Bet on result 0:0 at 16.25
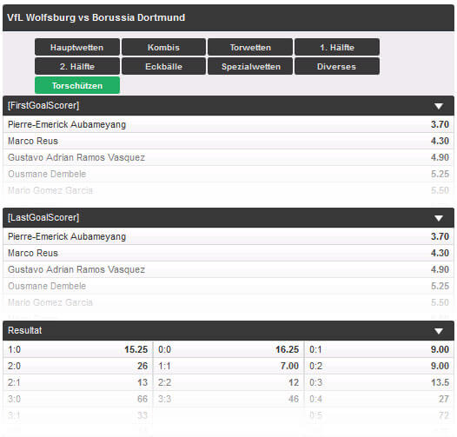The width and height of the screenshot is (457, 437). 228,349
